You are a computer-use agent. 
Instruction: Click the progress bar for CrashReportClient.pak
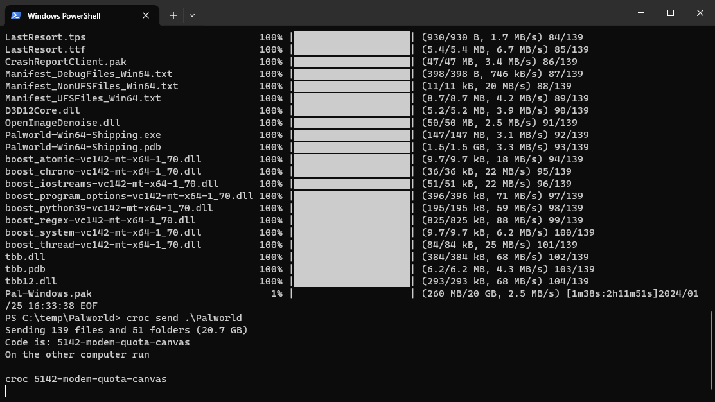352,62
